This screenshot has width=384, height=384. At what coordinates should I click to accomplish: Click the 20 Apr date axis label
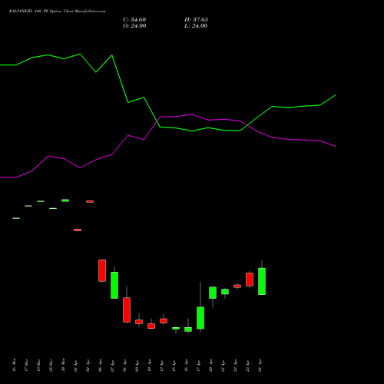pos(210,365)
